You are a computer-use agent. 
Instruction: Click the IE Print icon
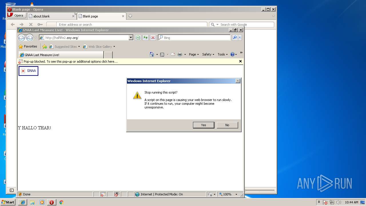click(x=180, y=54)
